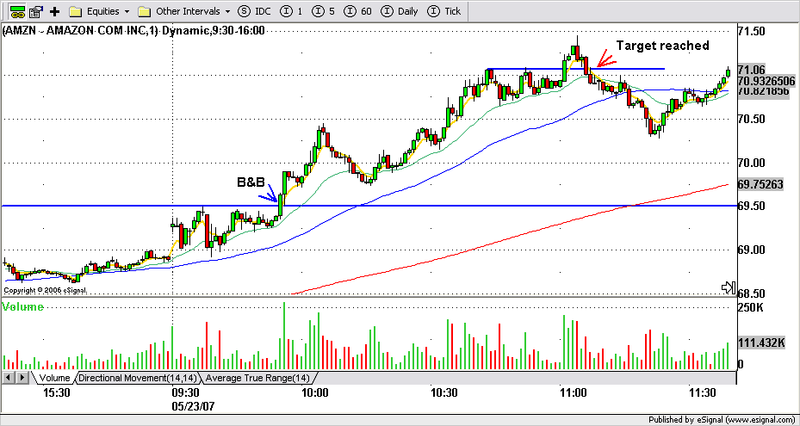Switch to 5-minute interval
800x426 pixels.
pos(323,10)
